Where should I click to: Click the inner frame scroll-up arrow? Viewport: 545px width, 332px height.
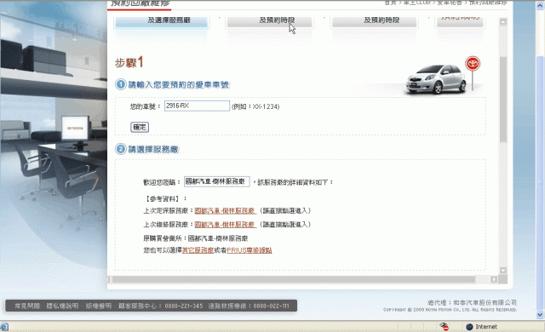click(503, 22)
